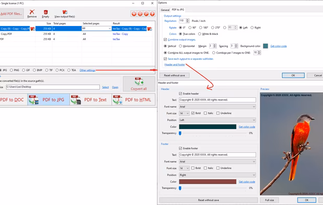Viewport: 323px width, 205px height.
Task: Switch to PDF to HTML mode
Action: coord(133,100)
